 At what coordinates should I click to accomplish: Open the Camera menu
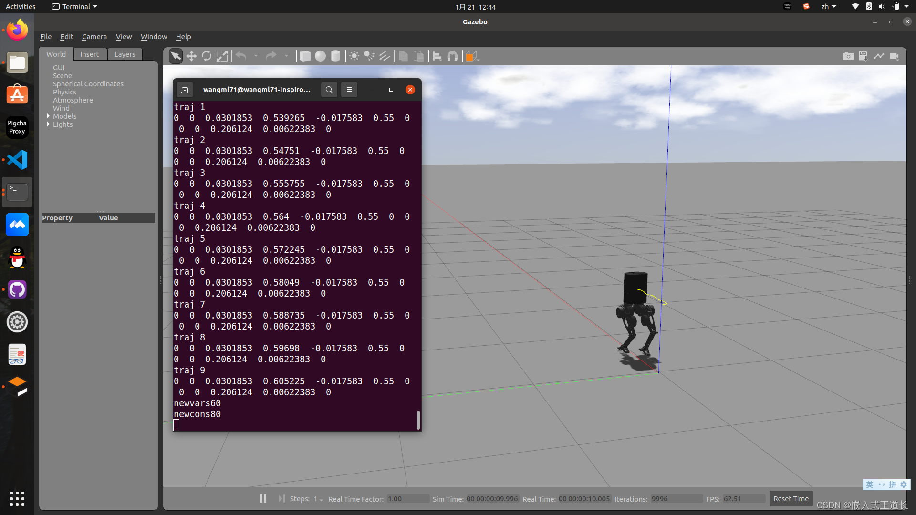[94, 36]
